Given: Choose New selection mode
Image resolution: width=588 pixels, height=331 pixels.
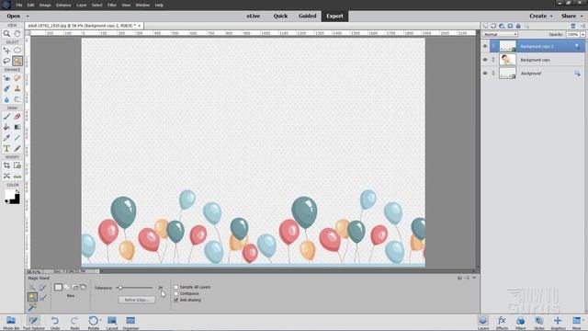Looking at the screenshot, I should pyautogui.click(x=58, y=287).
